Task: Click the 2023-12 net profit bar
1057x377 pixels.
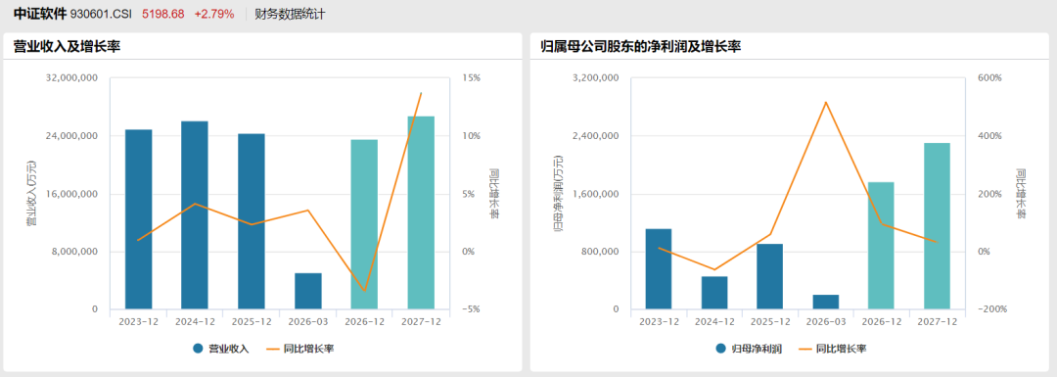Action: 659,269
